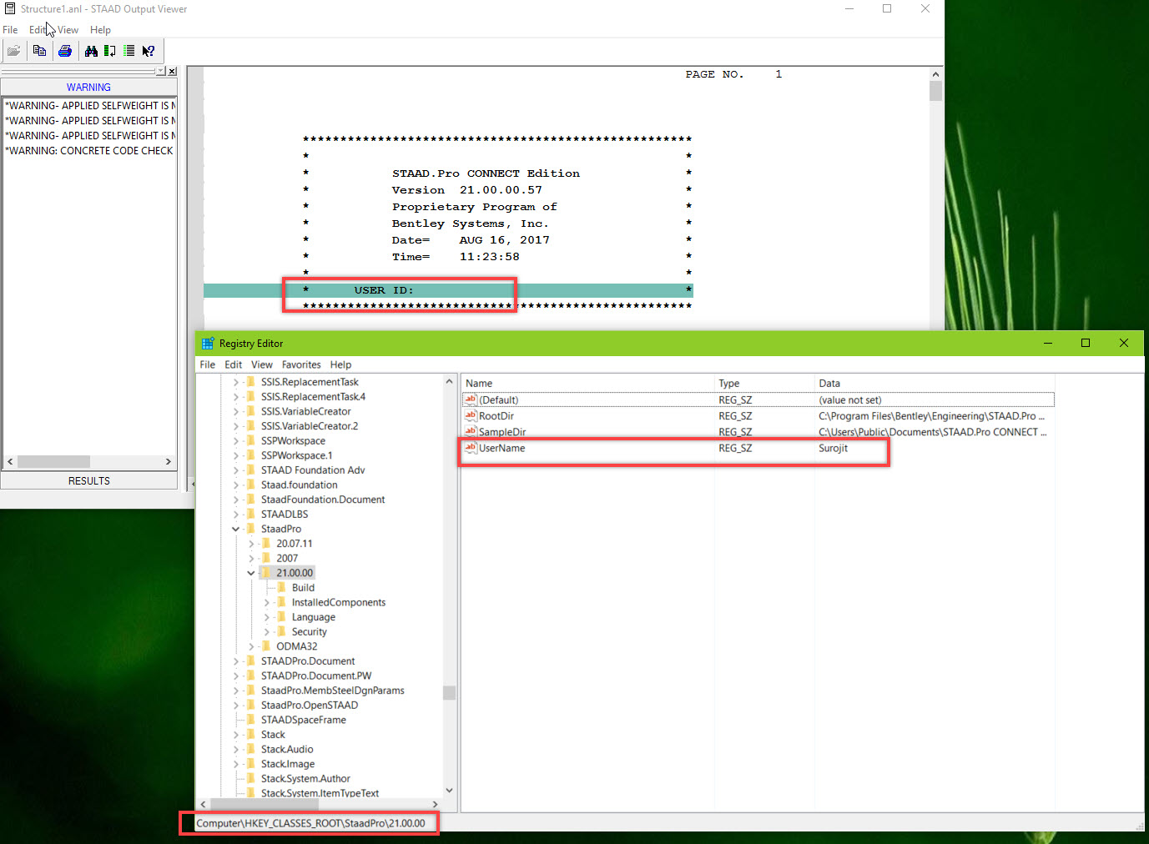
Task: Expand the Security registry key
Action: tap(267, 631)
